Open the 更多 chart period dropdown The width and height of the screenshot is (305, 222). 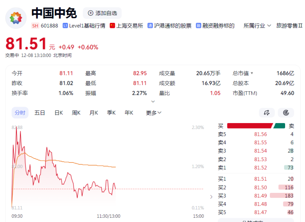coord(154,113)
